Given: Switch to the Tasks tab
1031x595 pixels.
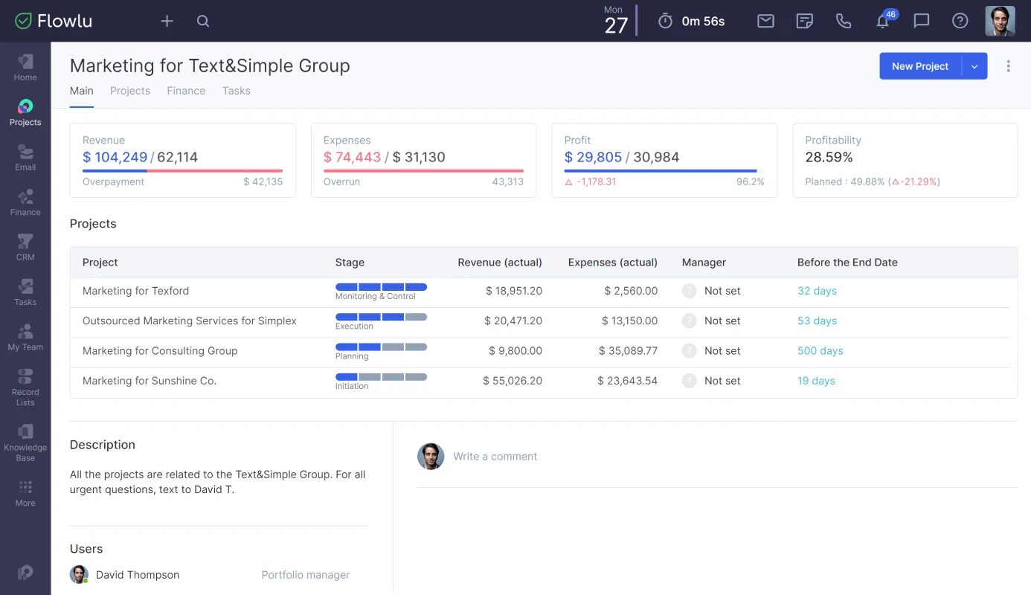Looking at the screenshot, I should pos(236,91).
